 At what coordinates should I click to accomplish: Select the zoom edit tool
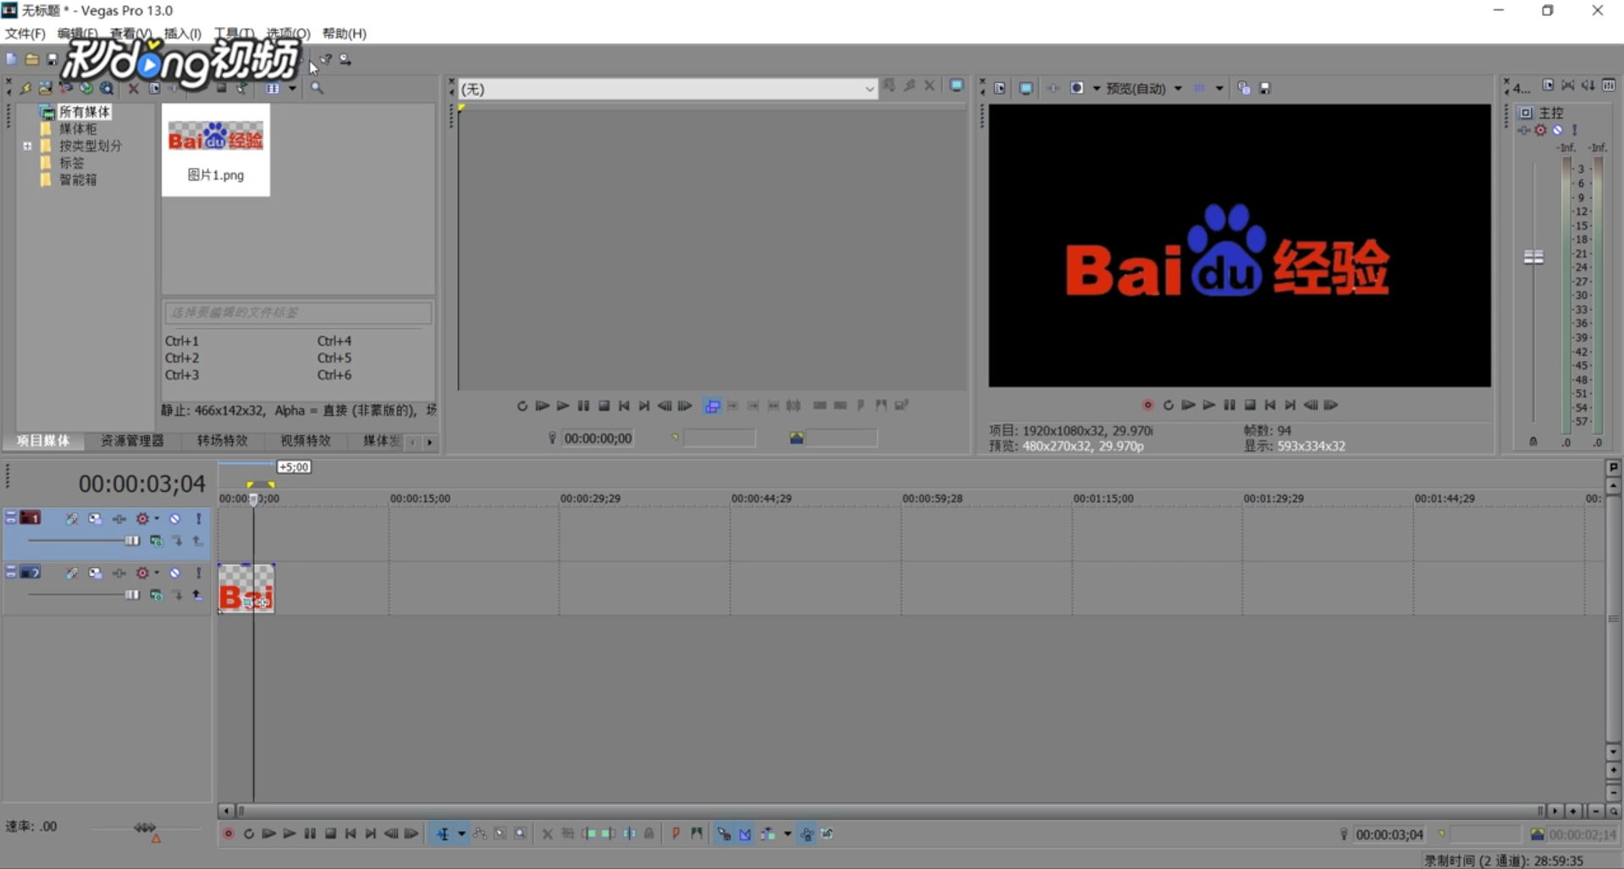521,834
